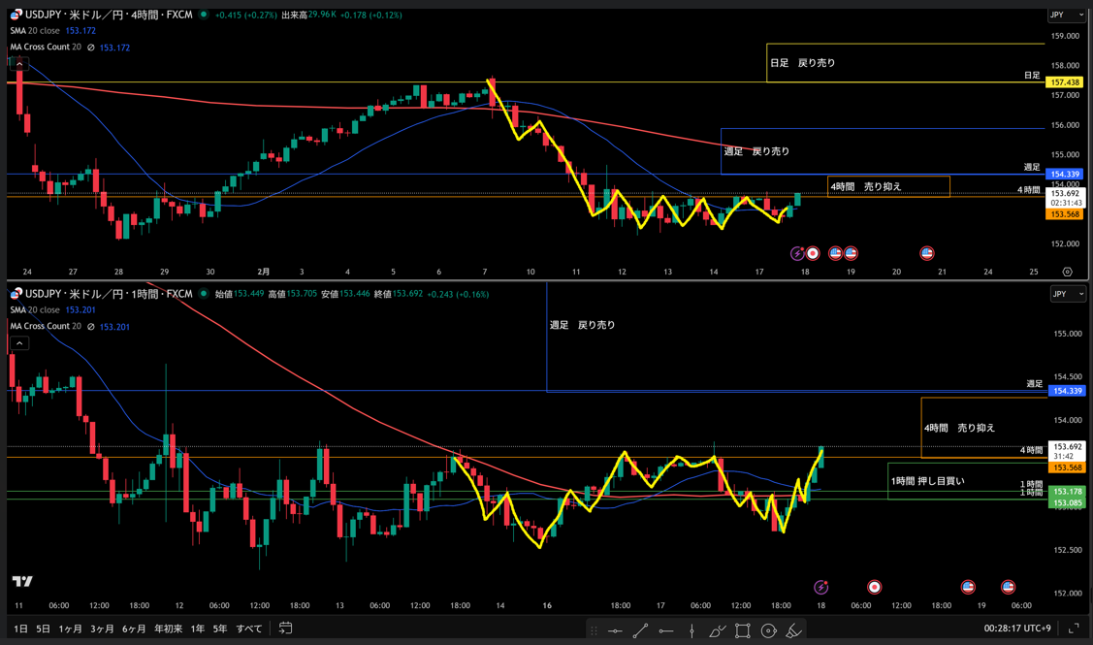
Task: Open chart settings gear on 4-hour chart
Action: (x=1067, y=273)
